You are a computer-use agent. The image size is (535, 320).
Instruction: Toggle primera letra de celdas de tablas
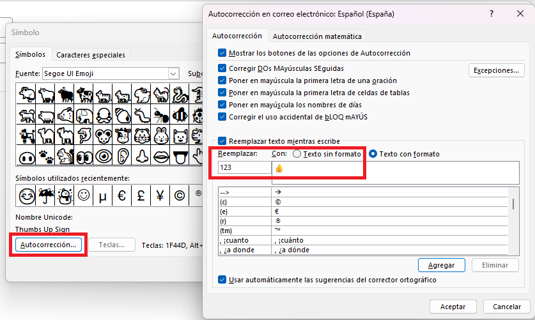(x=222, y=93)
